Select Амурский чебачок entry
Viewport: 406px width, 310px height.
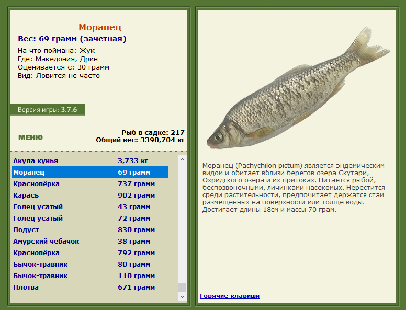[x=90, y=241]
